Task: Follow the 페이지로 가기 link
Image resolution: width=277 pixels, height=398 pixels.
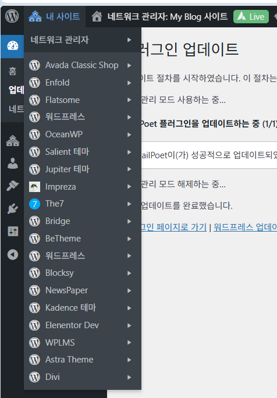Action: click(173, 227)
